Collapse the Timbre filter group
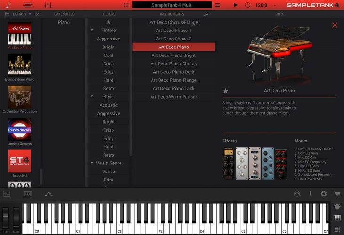This screenshot has height=235, width=344. (x=92, y=31)
